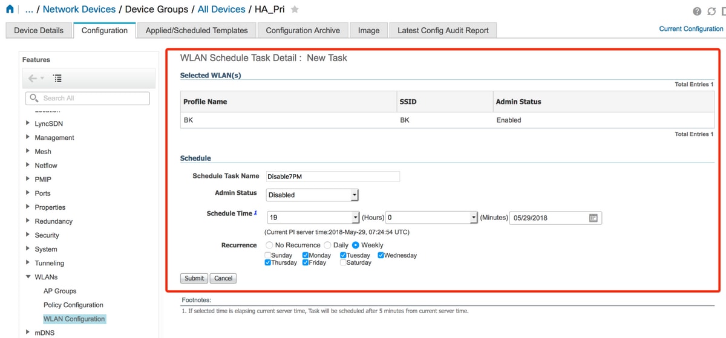Expand the Redundancy tree node
Screen dimensions: 726x338
tap(28, 221)
